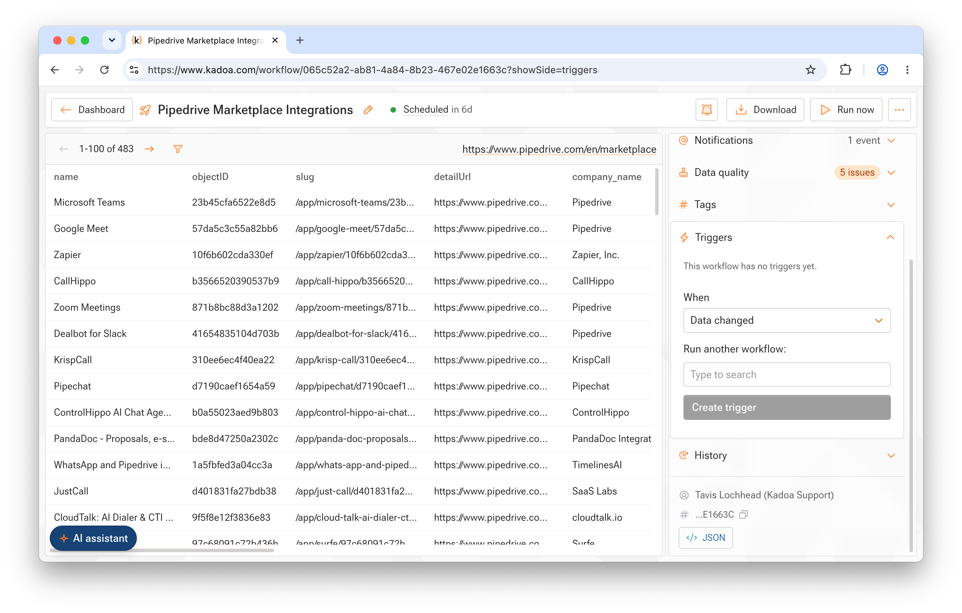
Task: Open the filter funnel icon
Action: [x=178, y=149]
